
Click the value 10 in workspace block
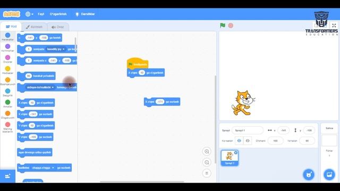[142, 73]
